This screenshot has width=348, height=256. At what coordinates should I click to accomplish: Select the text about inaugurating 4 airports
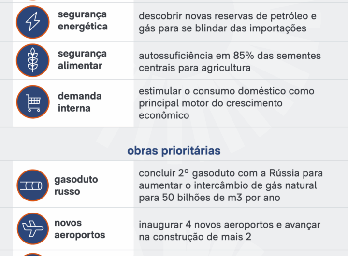tap(229, 231)
